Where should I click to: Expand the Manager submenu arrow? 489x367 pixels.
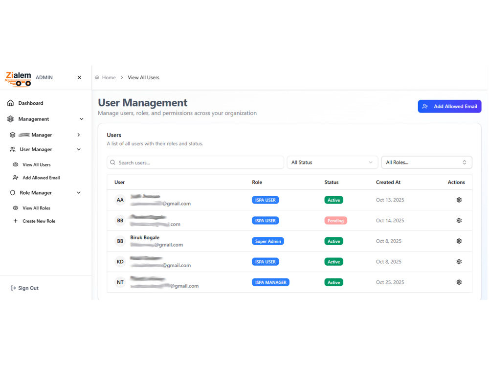pos(79,135)
